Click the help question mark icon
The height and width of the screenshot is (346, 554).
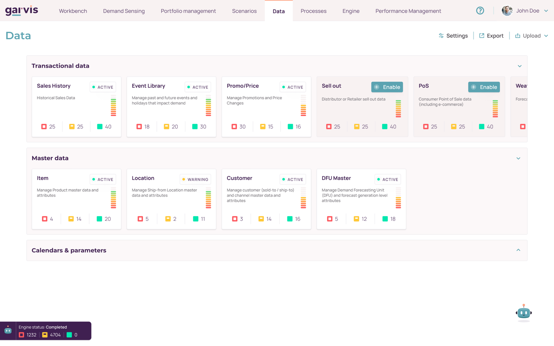[x=480, y=11]
